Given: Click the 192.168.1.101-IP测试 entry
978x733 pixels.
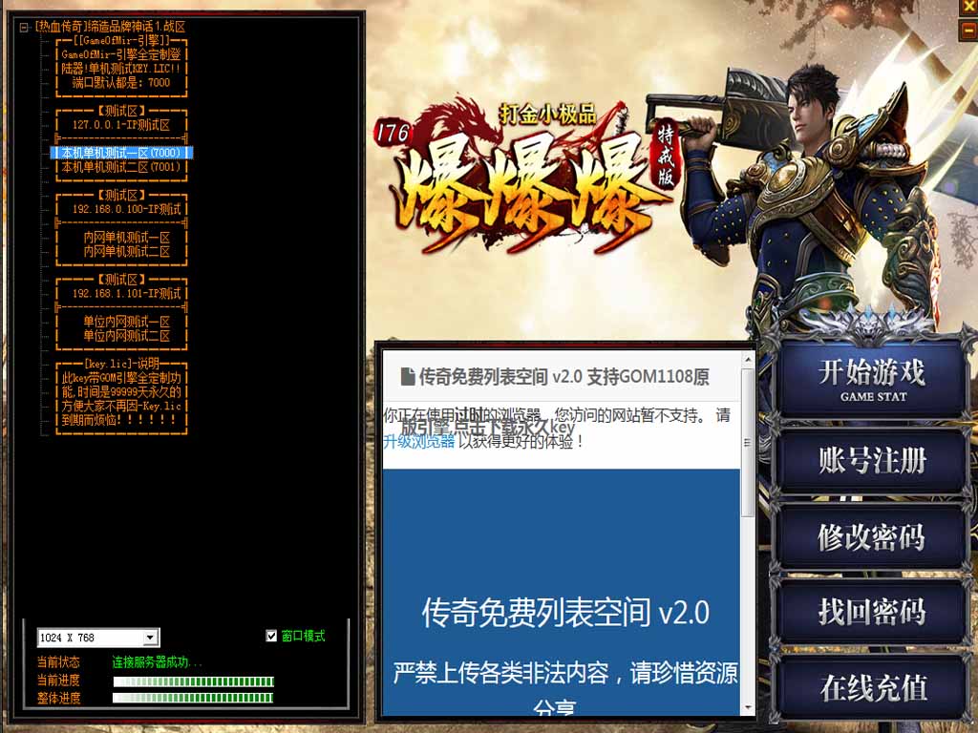Looking at the screenshot, I should pos(127,294).
